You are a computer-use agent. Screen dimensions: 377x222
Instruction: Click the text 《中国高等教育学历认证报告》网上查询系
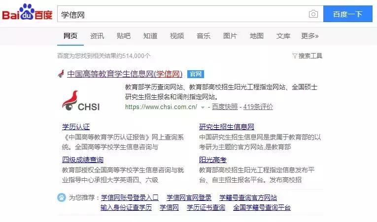click(x=123, y=137)
